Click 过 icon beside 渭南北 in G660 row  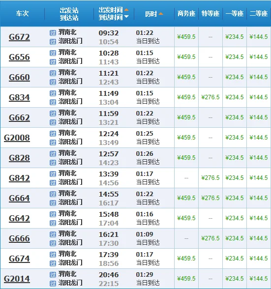coord(53,73)
